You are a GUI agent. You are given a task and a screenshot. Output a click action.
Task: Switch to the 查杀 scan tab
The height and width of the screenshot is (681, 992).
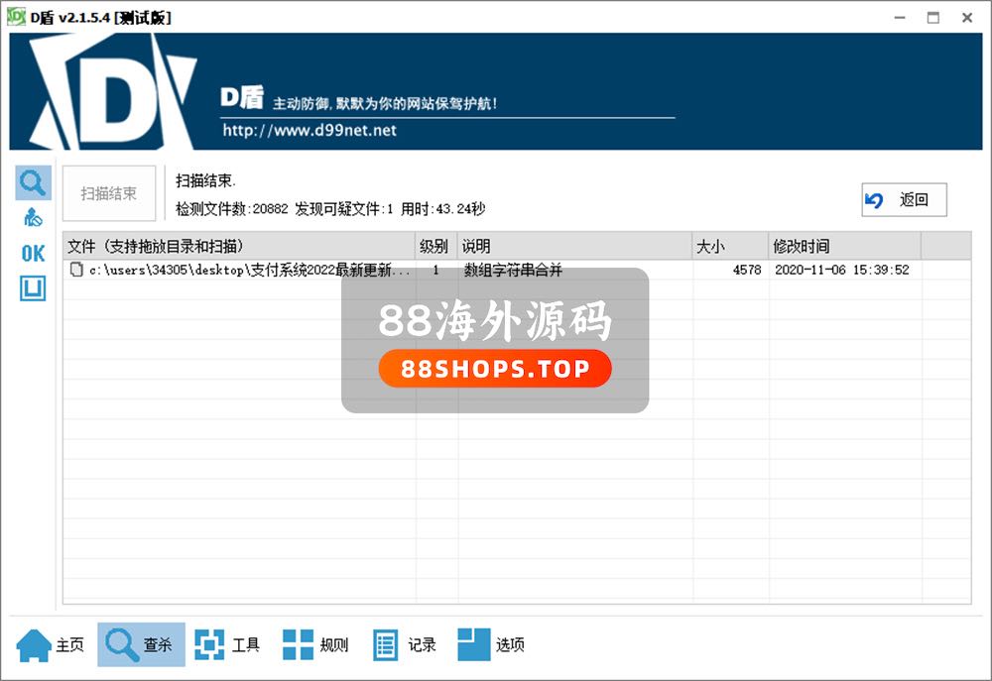tap(140, 645)
